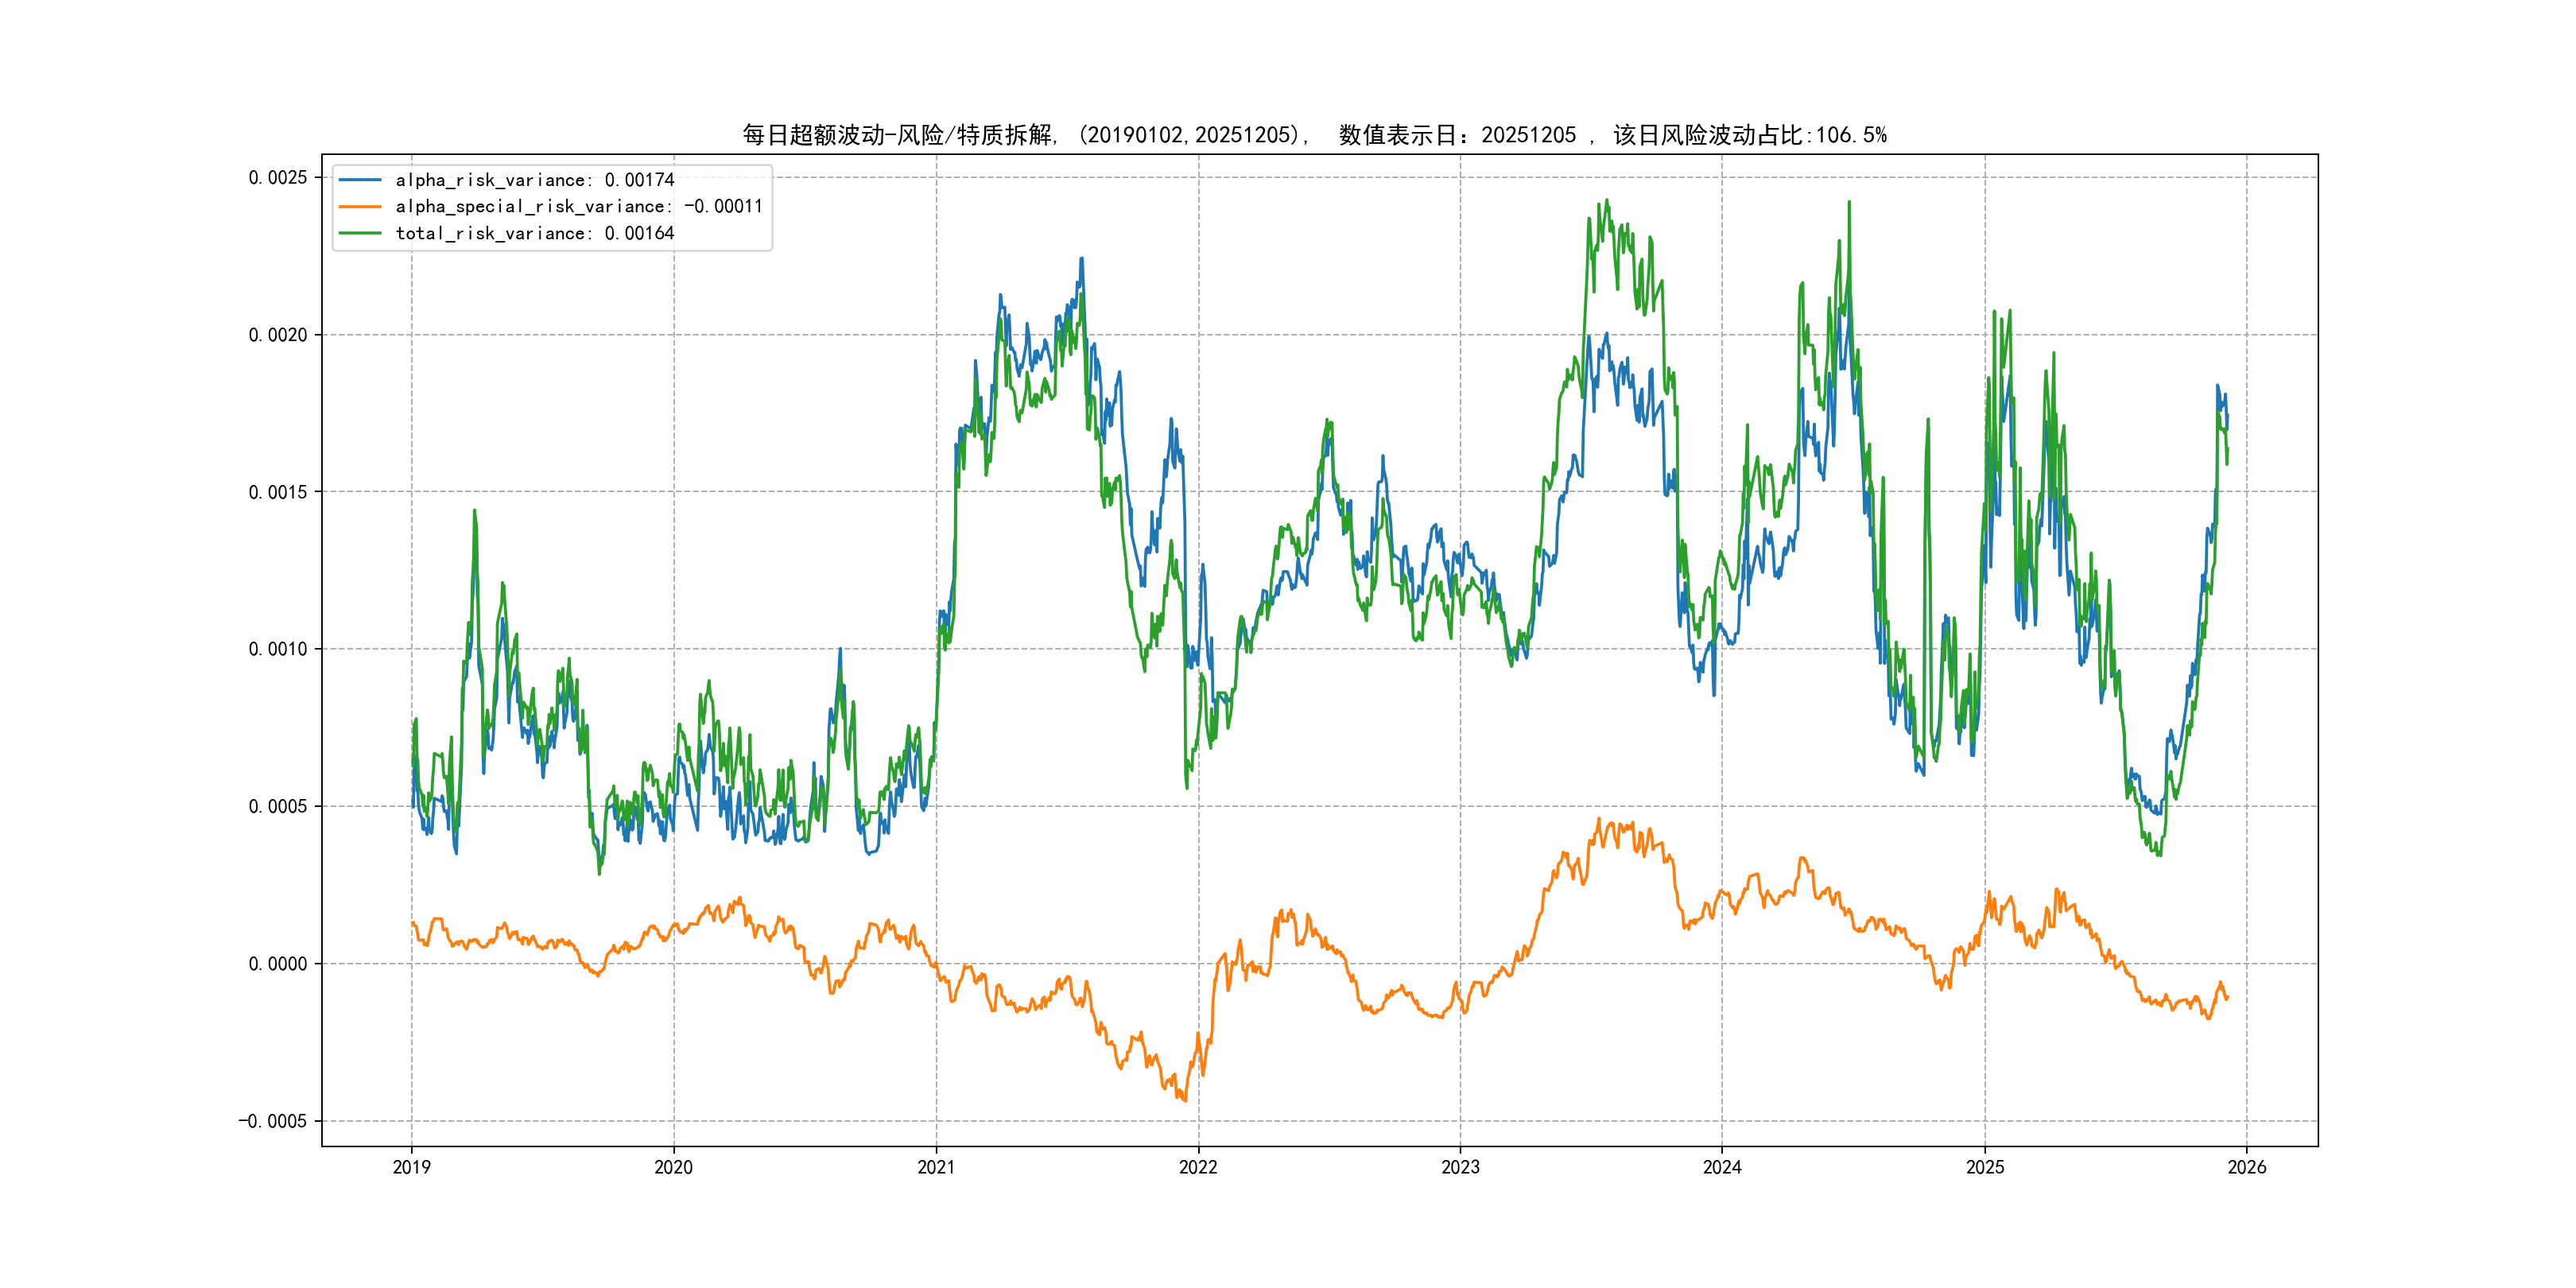Select the alpha_risk_variance legend label text
Screen dimensions: 2576x1288
(x=534, y=180)
